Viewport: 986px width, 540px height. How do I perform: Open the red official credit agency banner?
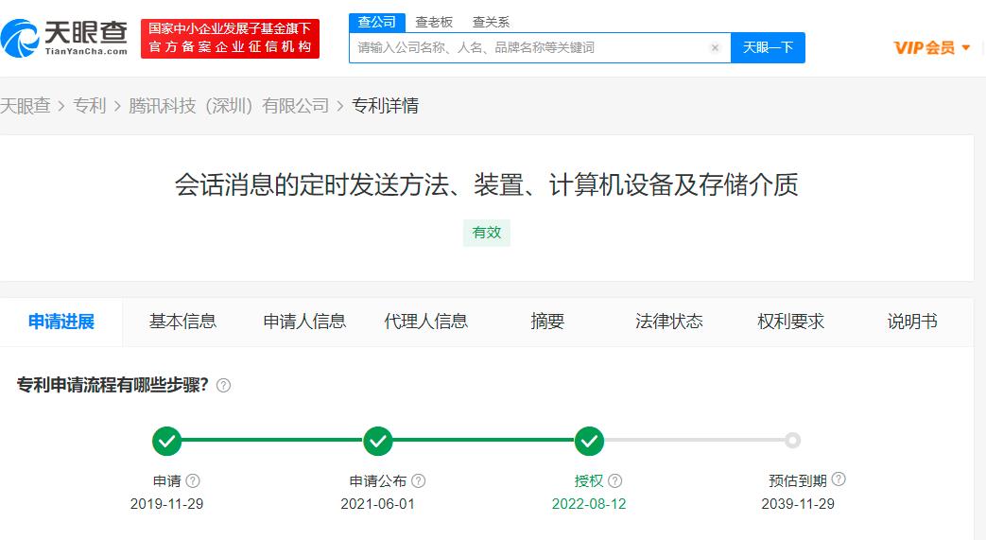[230, 39]
